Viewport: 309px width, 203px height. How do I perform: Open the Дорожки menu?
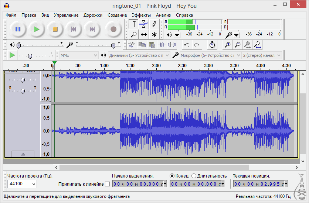pyautogui.click(x=93, y=15)
